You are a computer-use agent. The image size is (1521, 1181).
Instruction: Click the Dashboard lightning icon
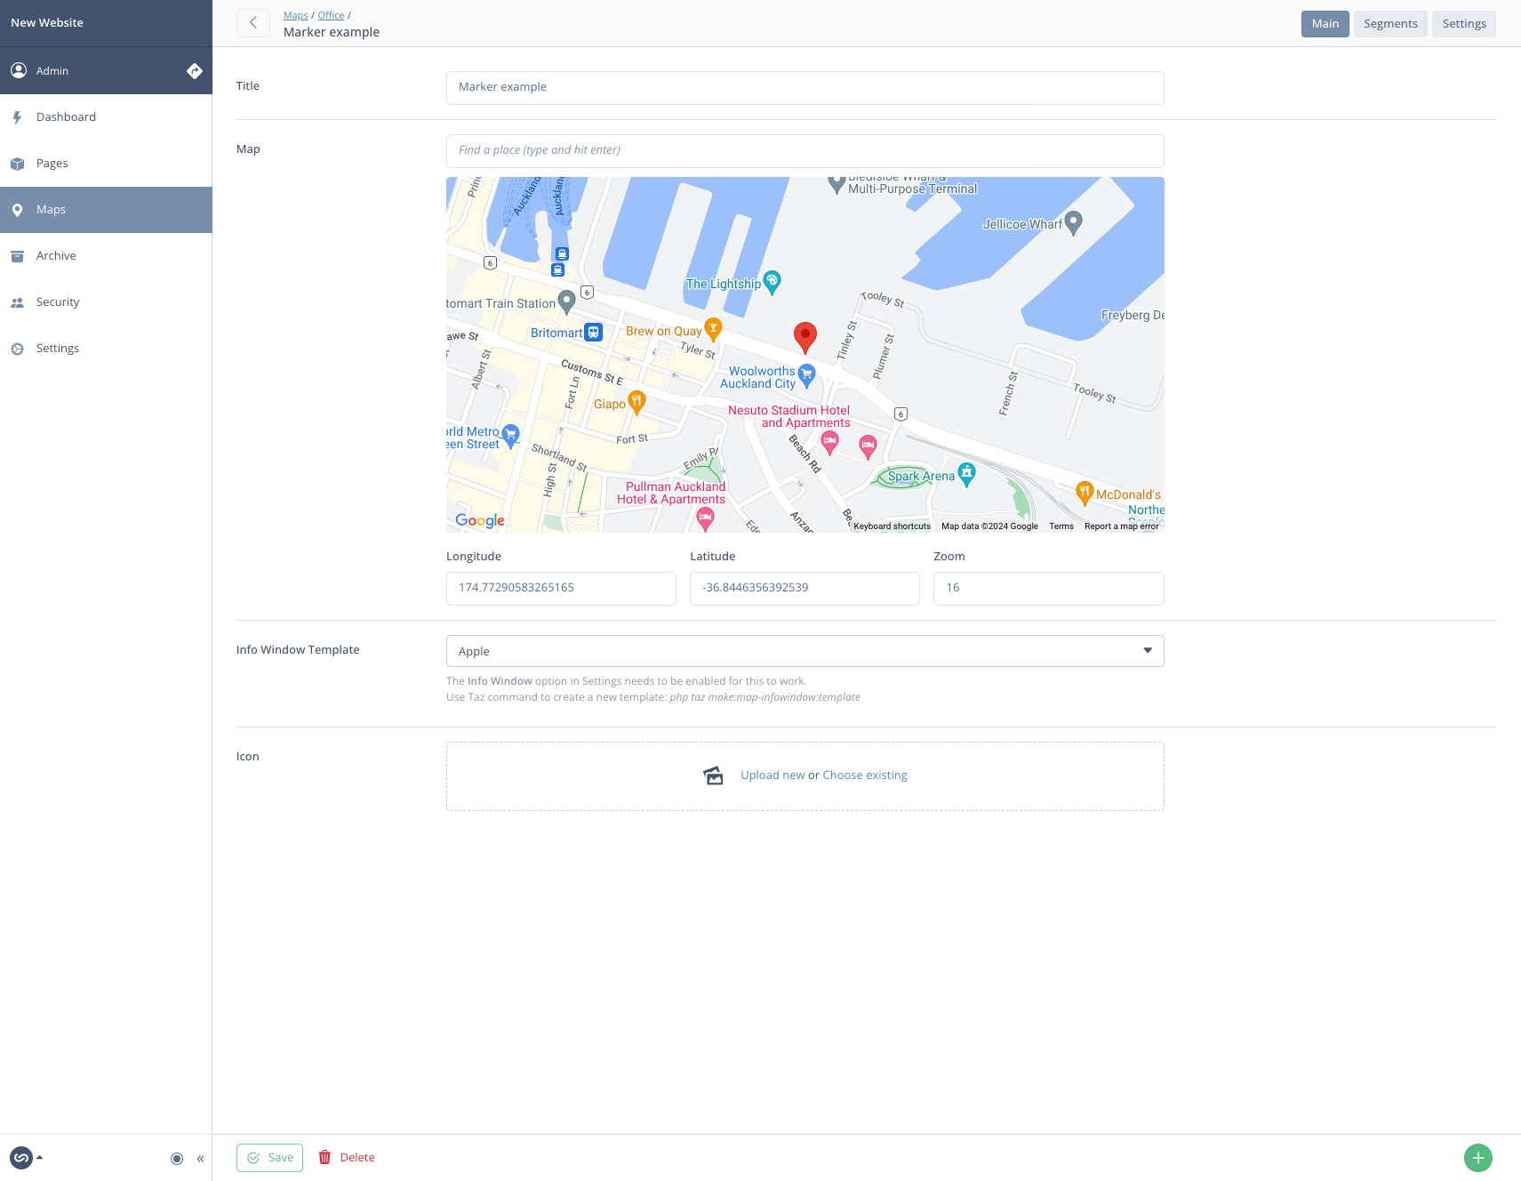(17, 117)
